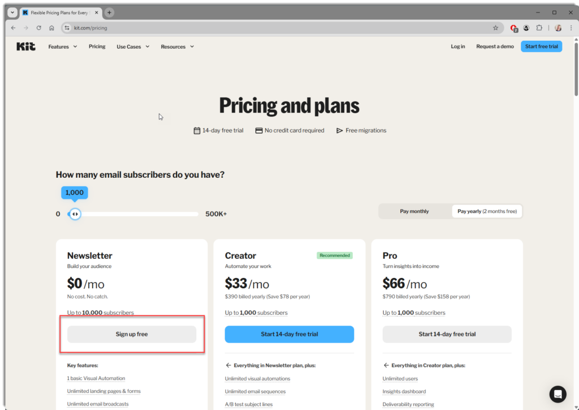Image resolution: width=579 pixels, height=410 pixels.
Task: Open the chat support widget icon
Action: [x=558, y=394]
